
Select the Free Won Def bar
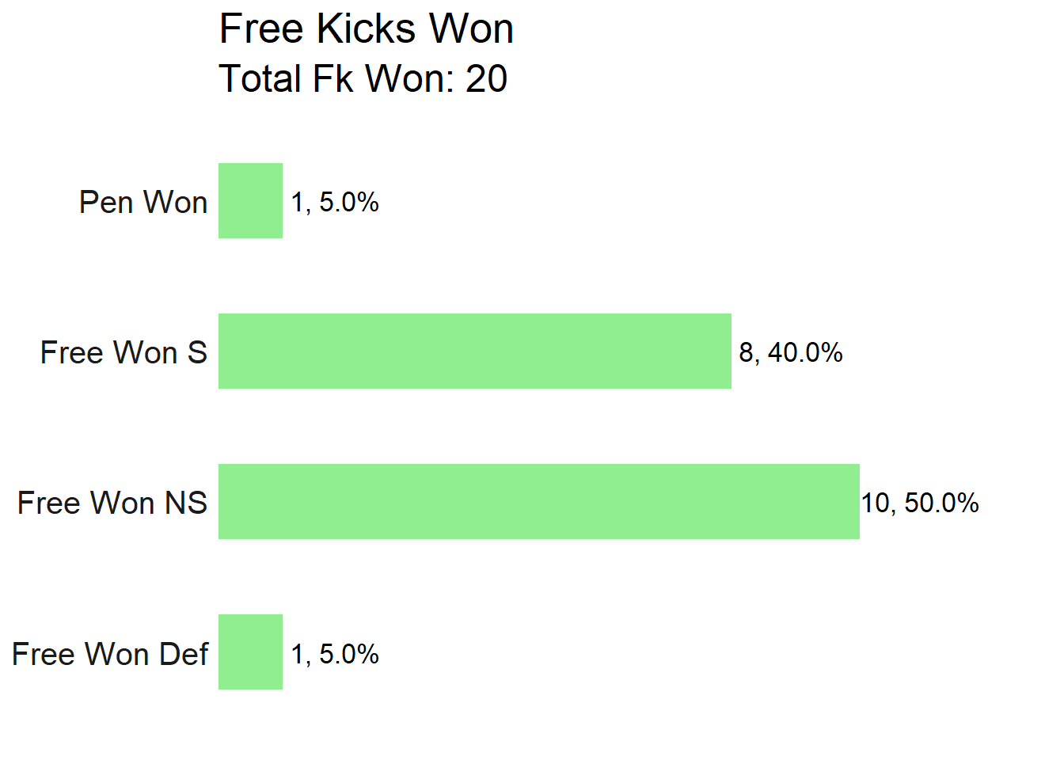point(250,652)
